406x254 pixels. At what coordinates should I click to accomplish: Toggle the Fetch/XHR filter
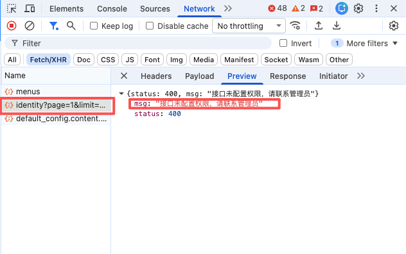click(48, 60)
